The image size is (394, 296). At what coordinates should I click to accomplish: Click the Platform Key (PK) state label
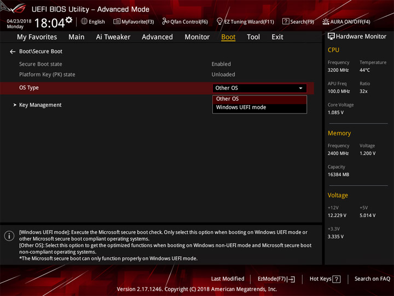pyautogui.click(x=47, y=75)
